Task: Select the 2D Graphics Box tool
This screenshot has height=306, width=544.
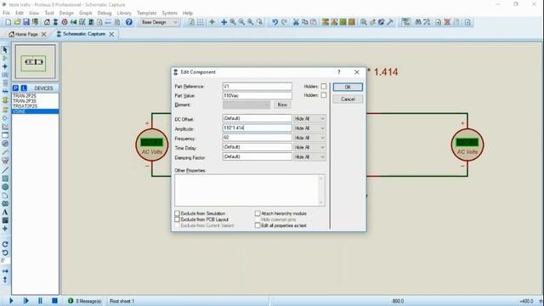Action: (5, 178)
